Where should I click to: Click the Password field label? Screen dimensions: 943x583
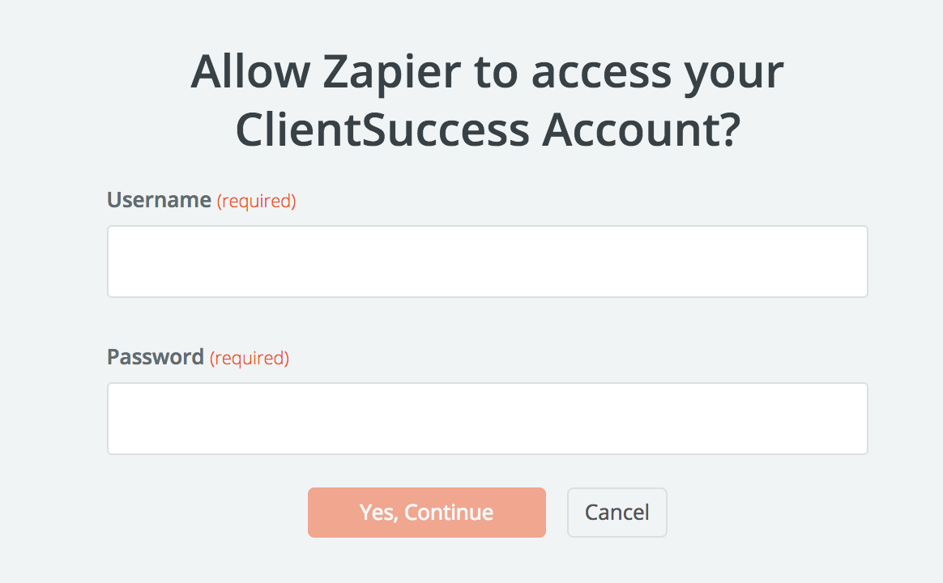pyautogui.click(x=156, y=357)
